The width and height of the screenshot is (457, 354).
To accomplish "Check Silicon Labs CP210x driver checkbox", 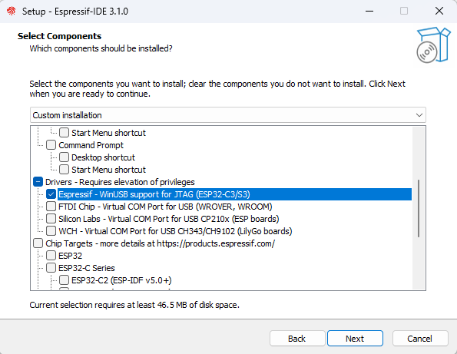I will point(51,219).
